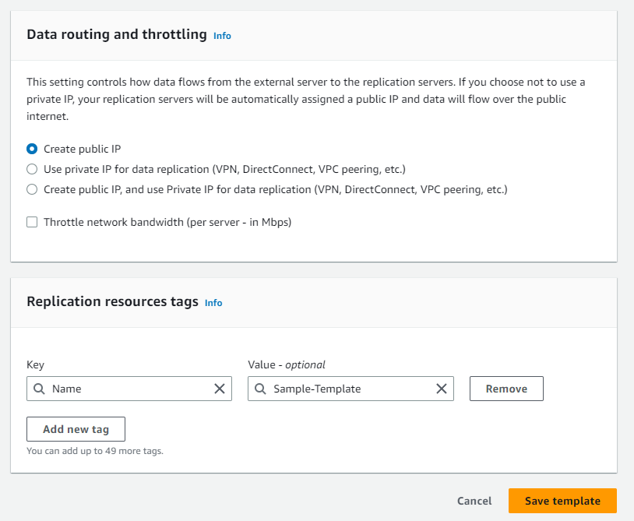Focus the Value input containing Sample-Template

349,389
